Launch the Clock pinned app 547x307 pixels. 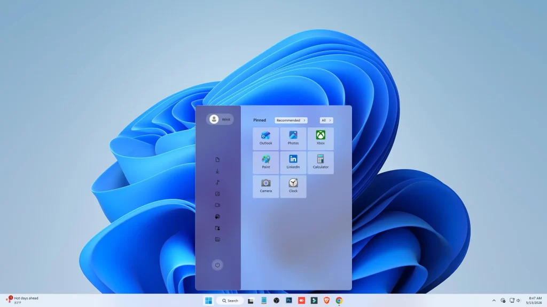293,187
